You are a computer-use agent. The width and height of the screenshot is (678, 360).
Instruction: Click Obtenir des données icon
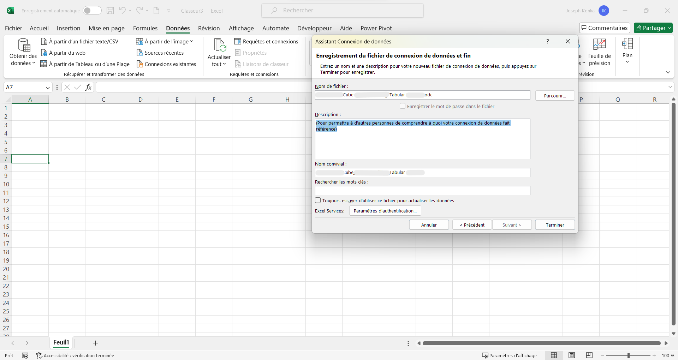pos(24,45)
